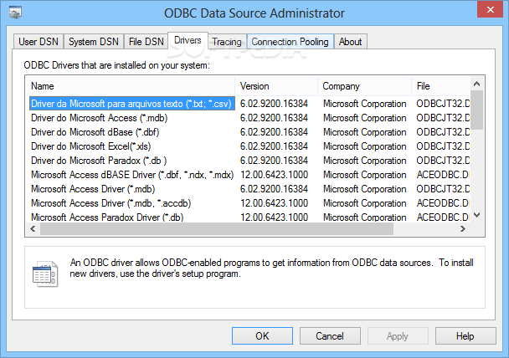
Task: Click the horizontal scrollbar thumb
Action: (x=217, y=229)
